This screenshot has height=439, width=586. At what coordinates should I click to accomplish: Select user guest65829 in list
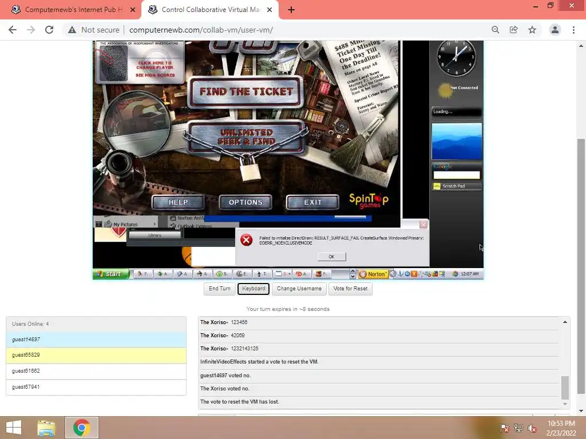click(x=96, y=355)
